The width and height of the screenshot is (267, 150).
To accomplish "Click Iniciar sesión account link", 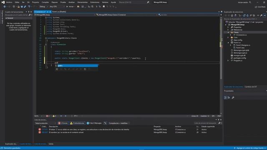I will [244, 2].
